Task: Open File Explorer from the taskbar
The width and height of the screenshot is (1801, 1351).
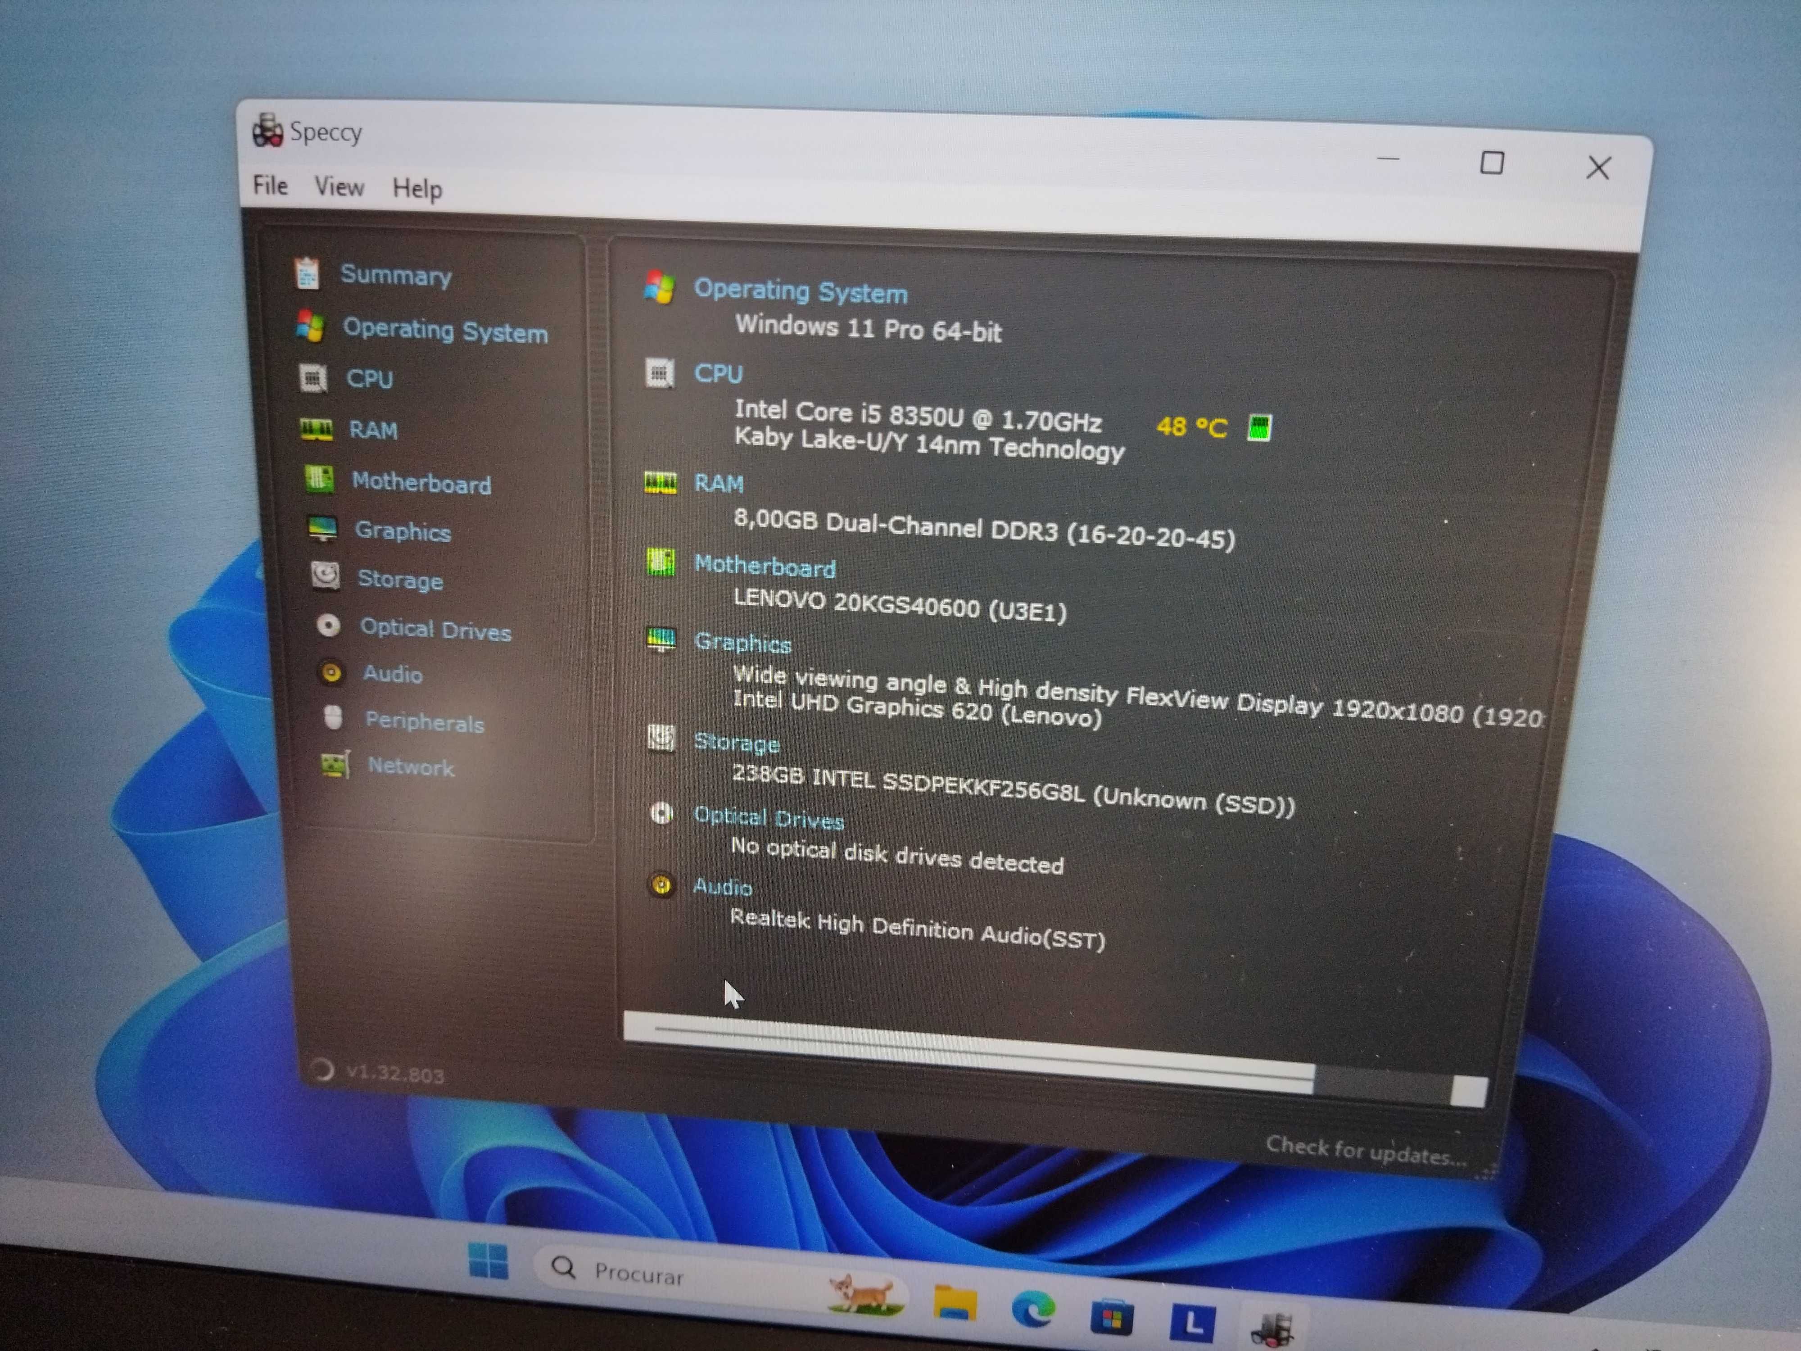Action: 954,1303
